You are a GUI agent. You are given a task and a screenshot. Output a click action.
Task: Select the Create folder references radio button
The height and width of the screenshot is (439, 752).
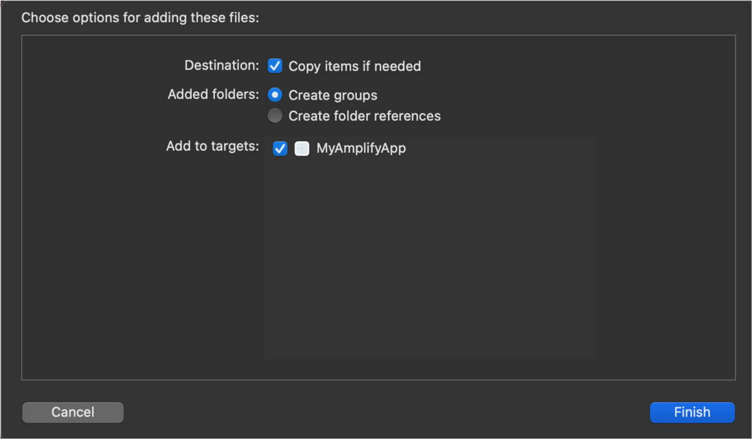click(275, 116)
